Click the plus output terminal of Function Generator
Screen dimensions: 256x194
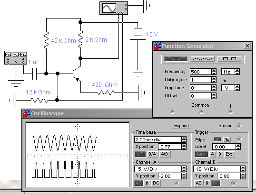[230, 111]
